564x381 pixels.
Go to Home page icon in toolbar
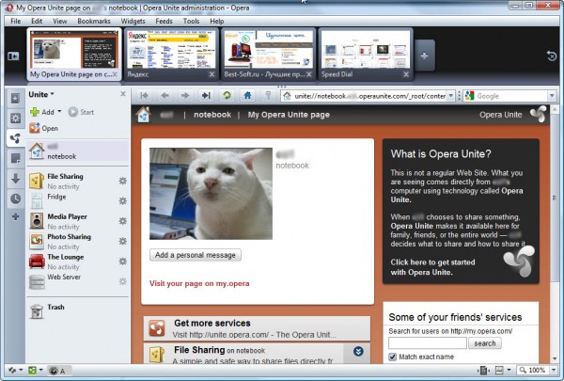pyautogui.click(x=247, y=95)
